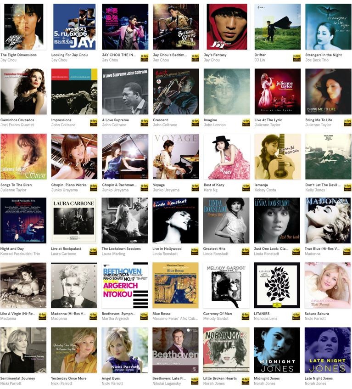Select artist name Laura Marling

pyautogui.click(x=113, y=254)
